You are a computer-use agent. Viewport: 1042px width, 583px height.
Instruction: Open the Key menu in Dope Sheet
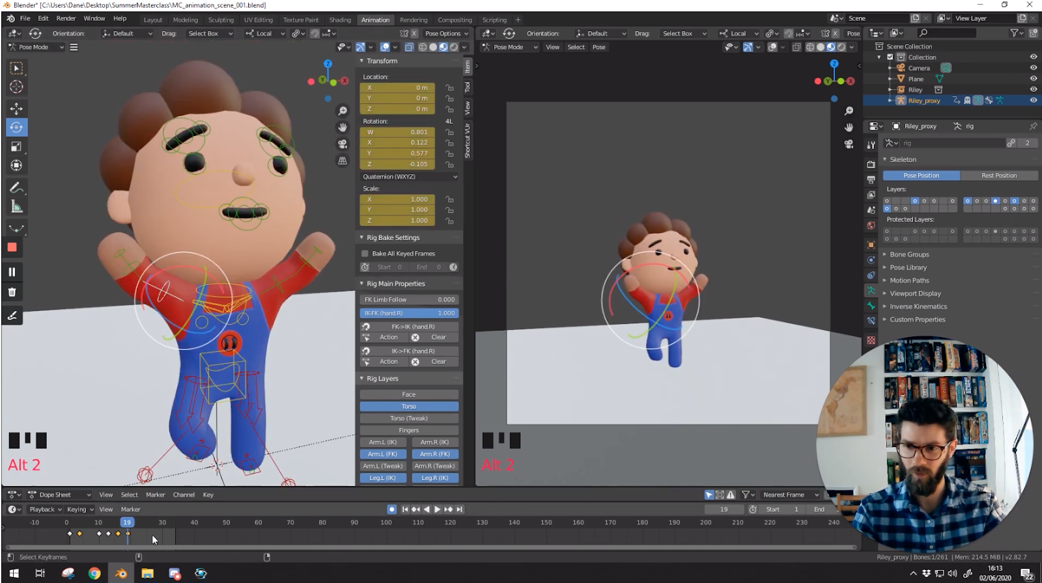click(x=208, y=495)
